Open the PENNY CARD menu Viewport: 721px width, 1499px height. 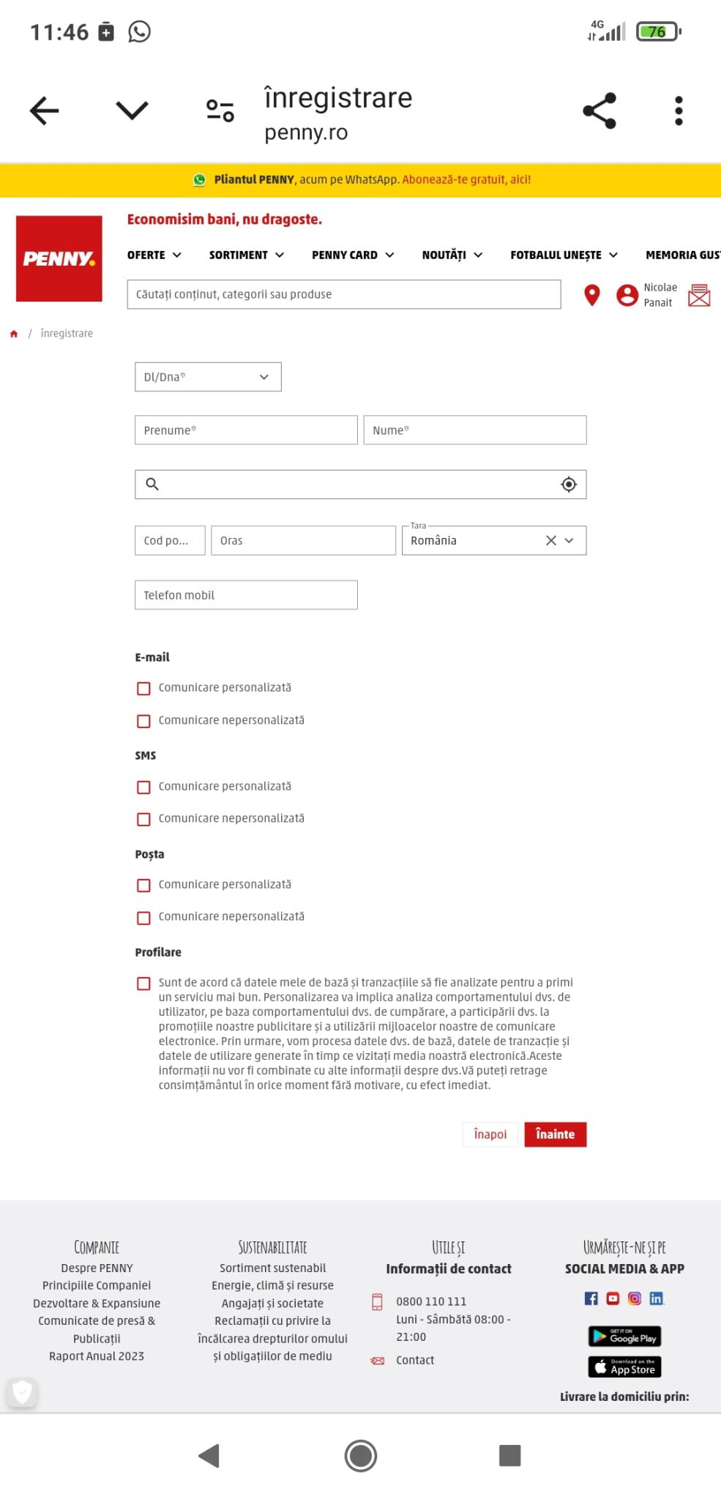(x=353, y=255)
